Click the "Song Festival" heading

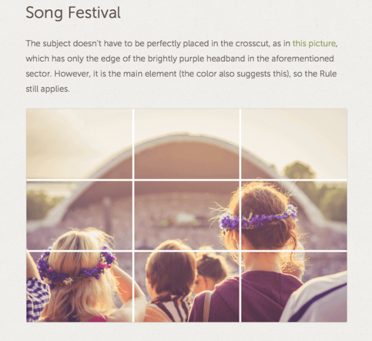pyautogui.click(x=73, y=13)
